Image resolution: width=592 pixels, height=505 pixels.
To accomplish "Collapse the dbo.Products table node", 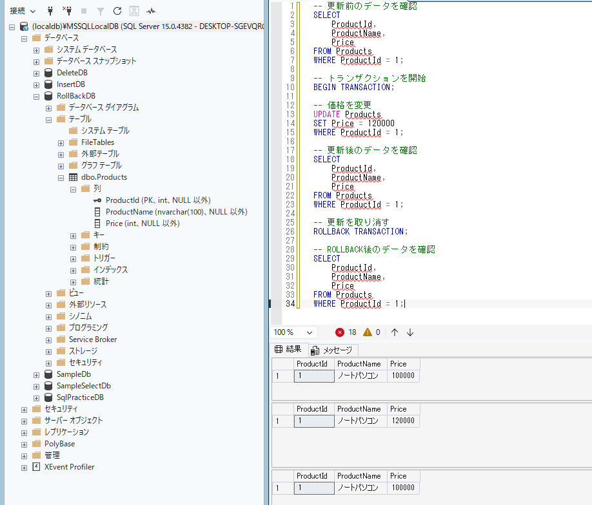I will coord(61,178).
